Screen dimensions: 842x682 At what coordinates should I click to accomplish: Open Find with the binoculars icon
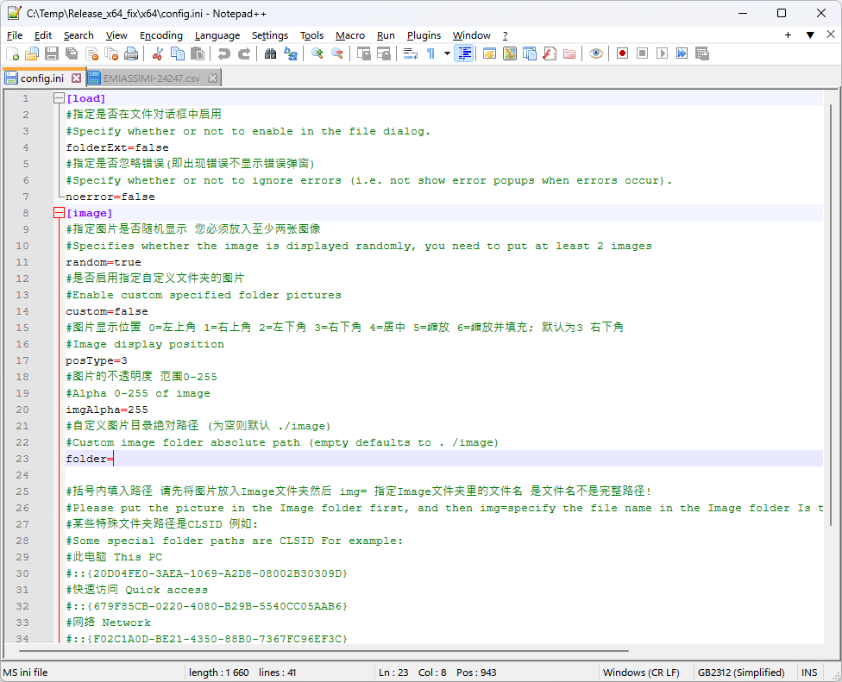pyautogui.click(x=271, y=53)
